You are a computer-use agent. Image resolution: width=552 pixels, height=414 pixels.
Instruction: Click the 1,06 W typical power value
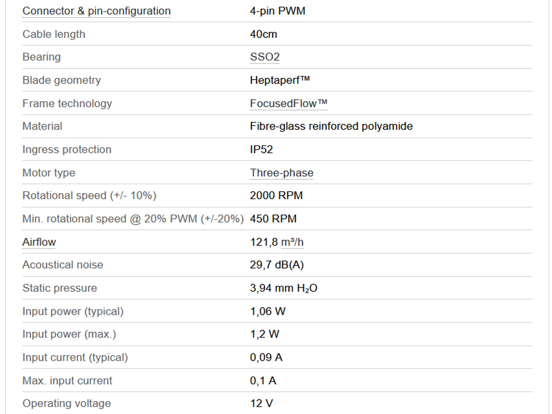(x=268, y=311)
